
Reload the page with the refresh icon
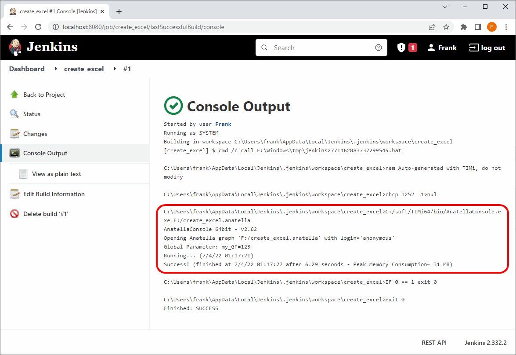[38, 27]
